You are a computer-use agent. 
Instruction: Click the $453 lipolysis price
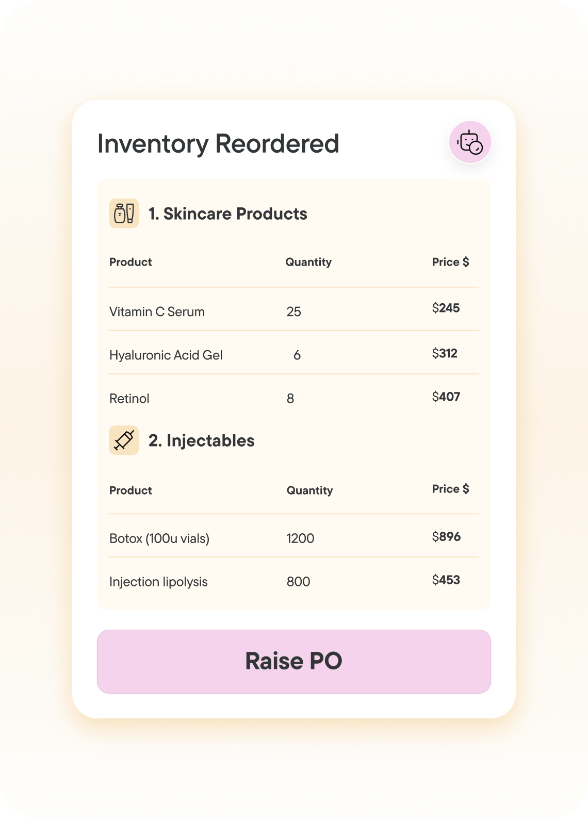coord(446,580)
